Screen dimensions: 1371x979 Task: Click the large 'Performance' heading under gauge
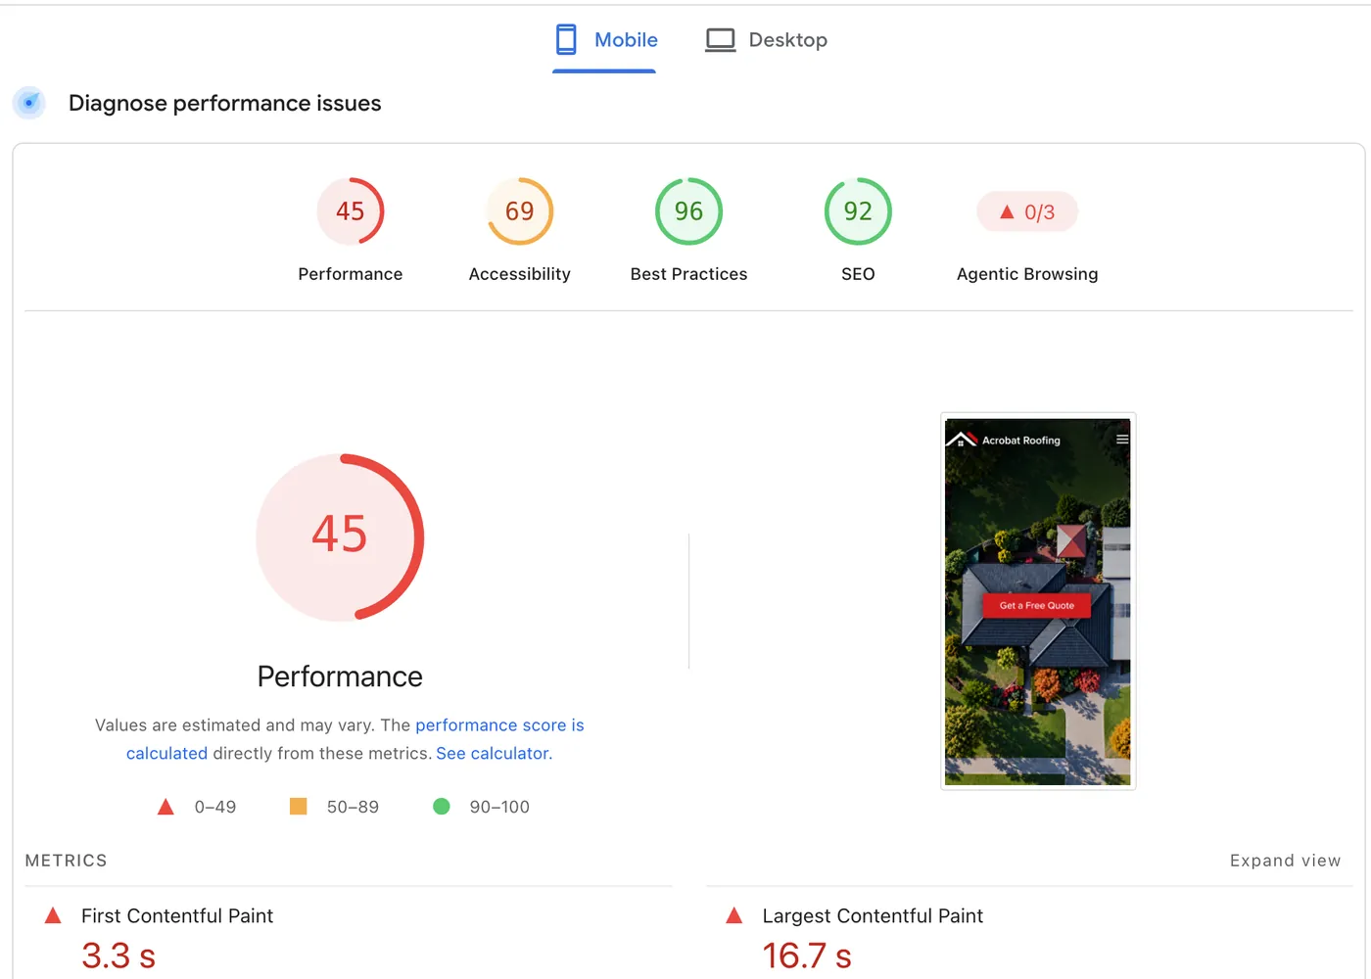pos(340,676)
